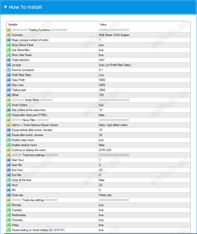Viewport: 197px width, 234px height.
Task: Select Offset value 100
Action: tap(101, 95)
